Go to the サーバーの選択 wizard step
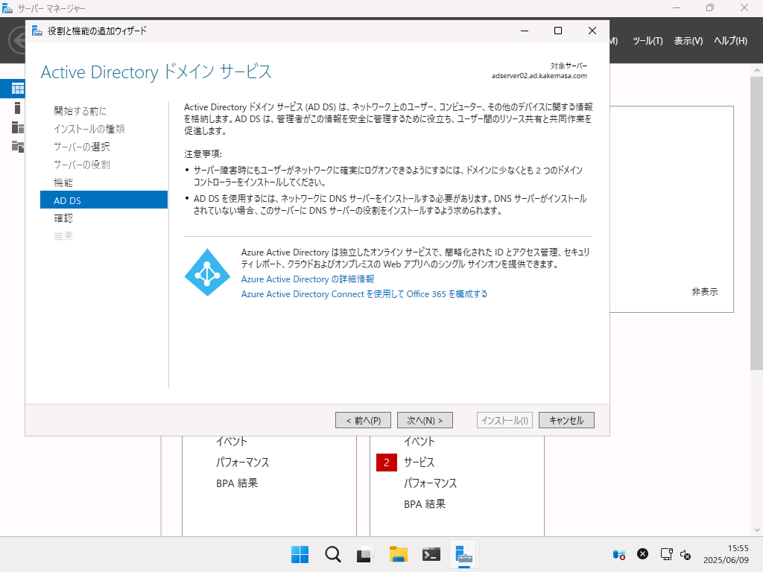The width and height of the screenshot is (763, 572). click(x=82, y=147)
